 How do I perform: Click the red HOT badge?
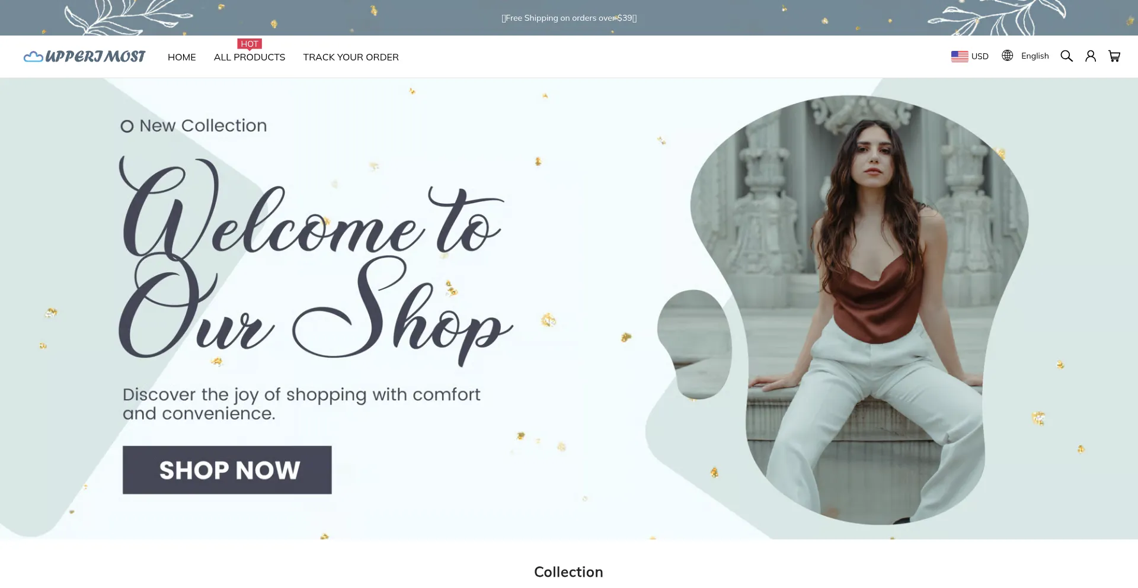tap(250, 44)
